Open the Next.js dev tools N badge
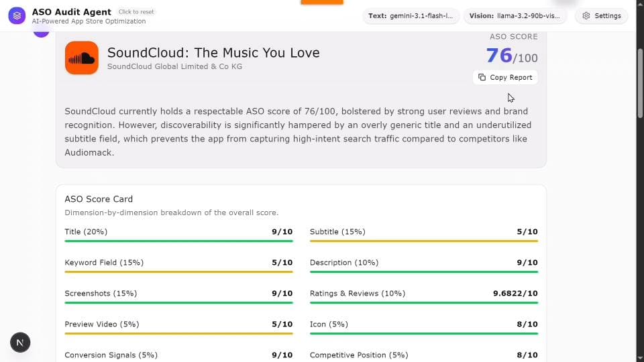Viewport: 644px width, 362px height. coord(20,343)
